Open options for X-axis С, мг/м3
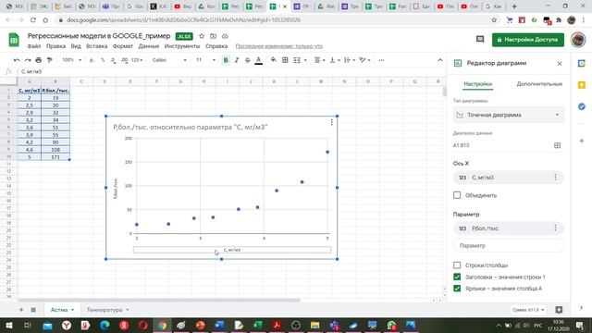 (555, 177)
